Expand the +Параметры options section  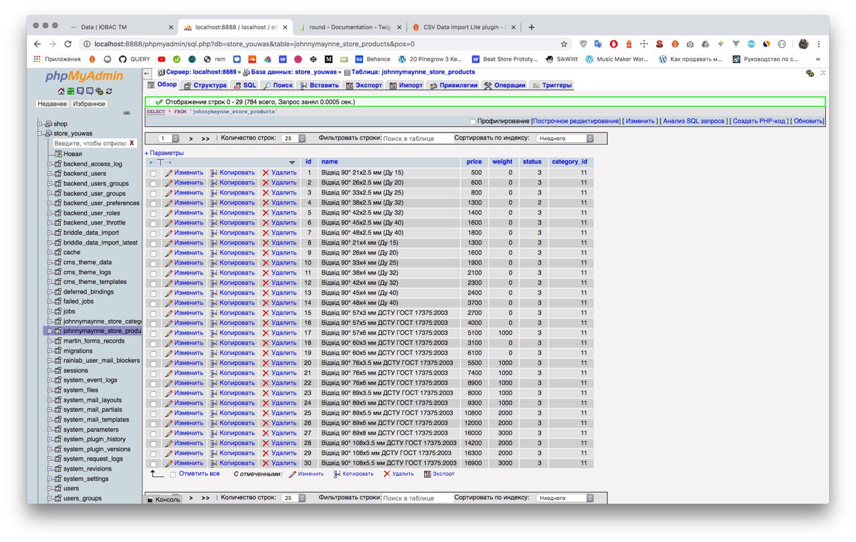pos(164,153)
